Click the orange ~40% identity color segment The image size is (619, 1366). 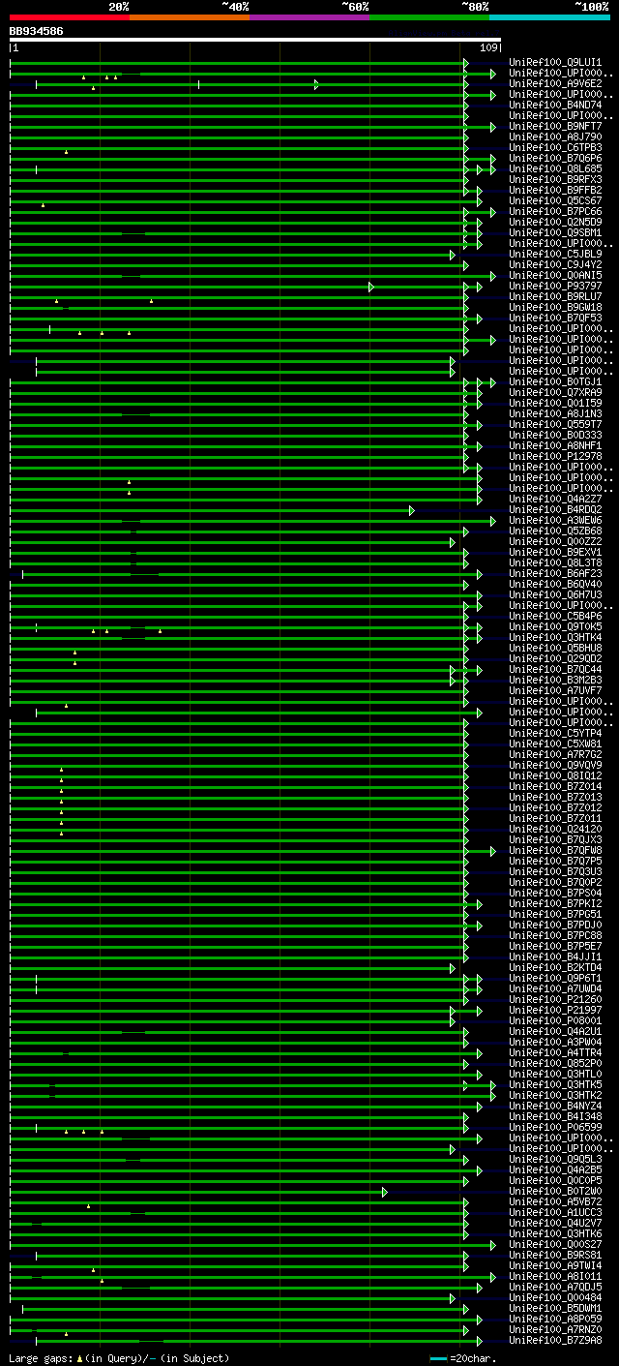[x=189, y=16]
